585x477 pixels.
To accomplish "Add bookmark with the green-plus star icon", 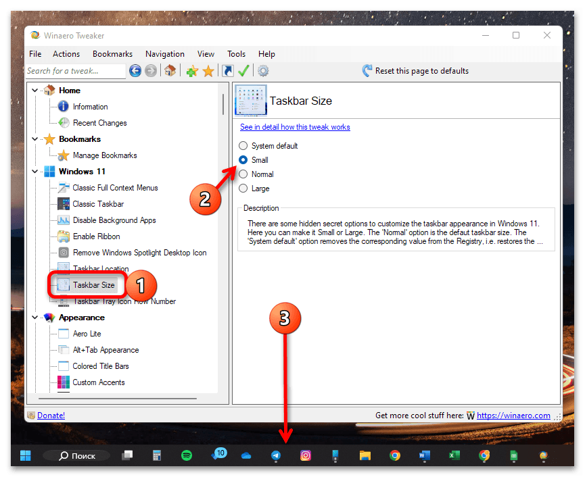I will click(x=192, y=71).
